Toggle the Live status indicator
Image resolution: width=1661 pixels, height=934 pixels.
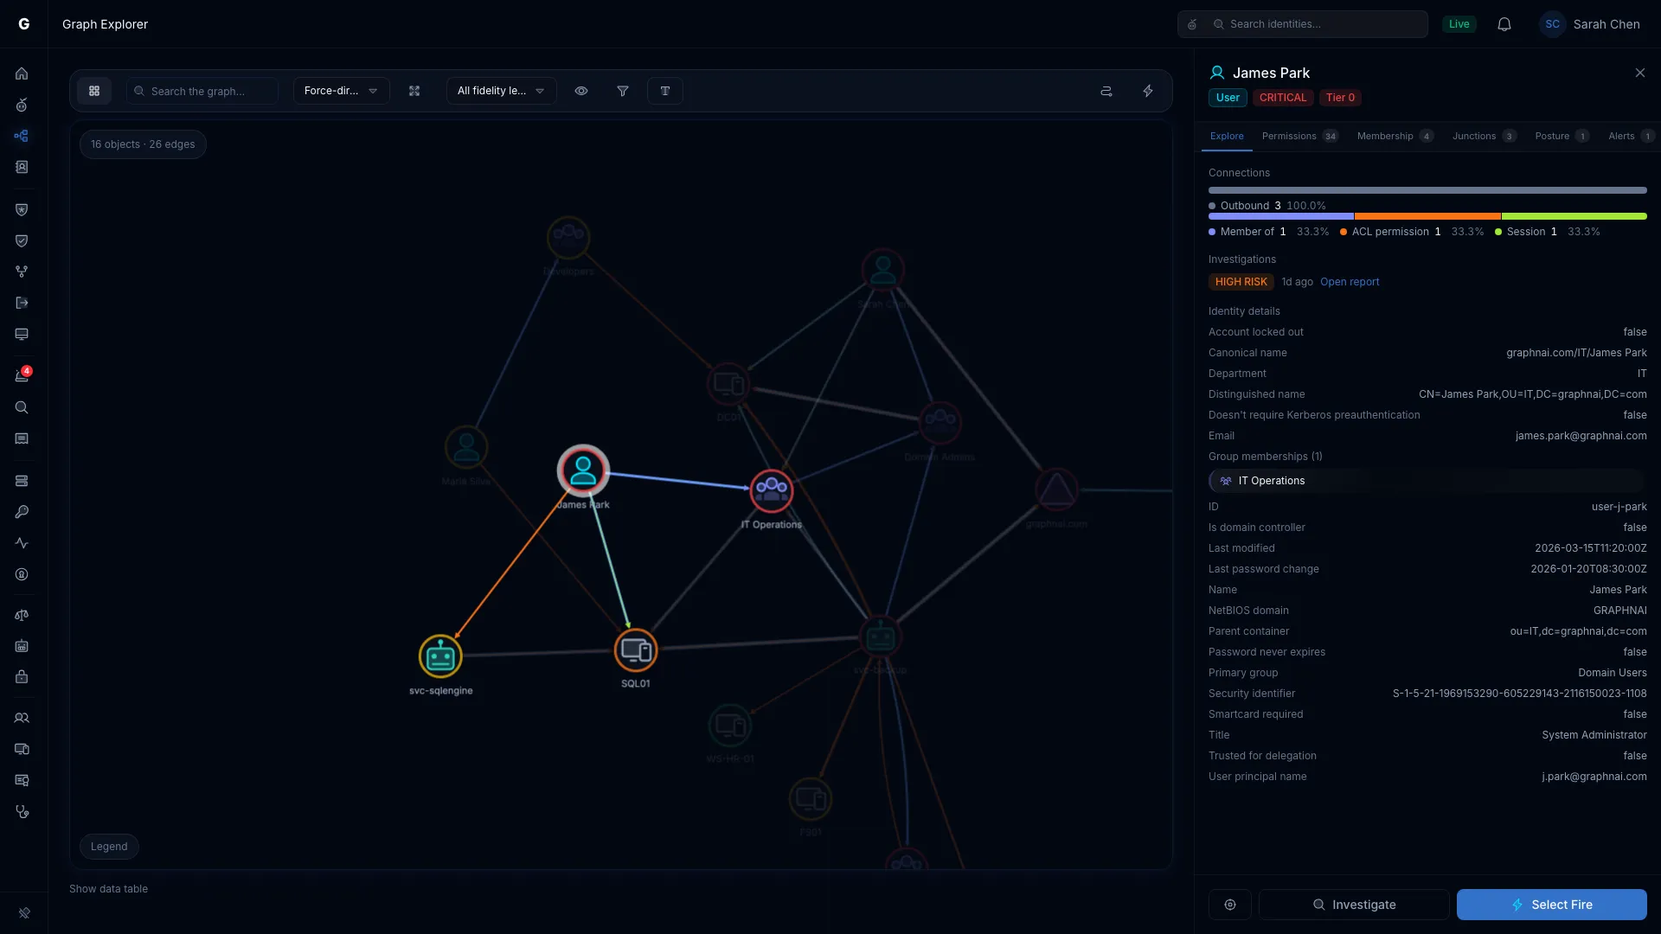(1459, 24)
